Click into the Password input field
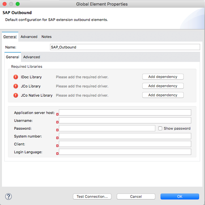This screenshot has height=205, width=205. pyautogui.click(x=107, y=128)
